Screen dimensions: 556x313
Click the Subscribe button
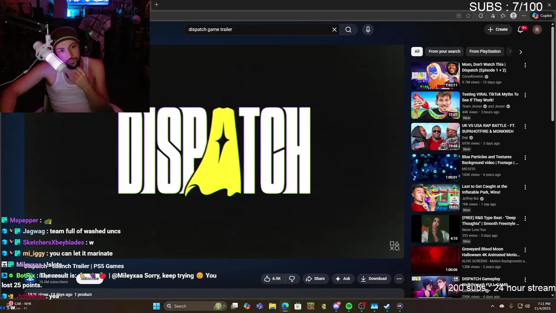click(89, 279)
